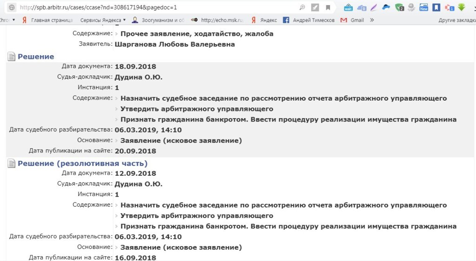Bookmark this page with the bookmark flag icon
Image resolution: width=476 pixels, height=261 pixels.
click(328, 7)
